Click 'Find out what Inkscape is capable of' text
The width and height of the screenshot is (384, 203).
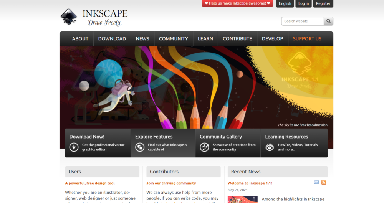(167, 147)
